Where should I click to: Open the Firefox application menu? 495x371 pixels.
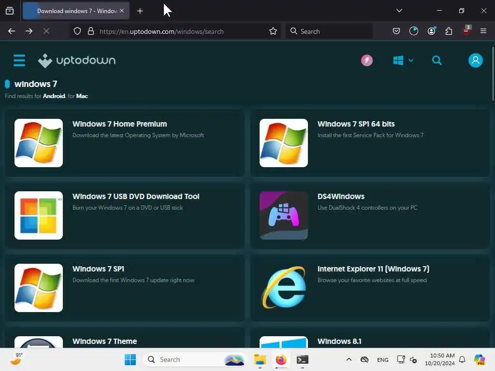(x=483, y=31)
